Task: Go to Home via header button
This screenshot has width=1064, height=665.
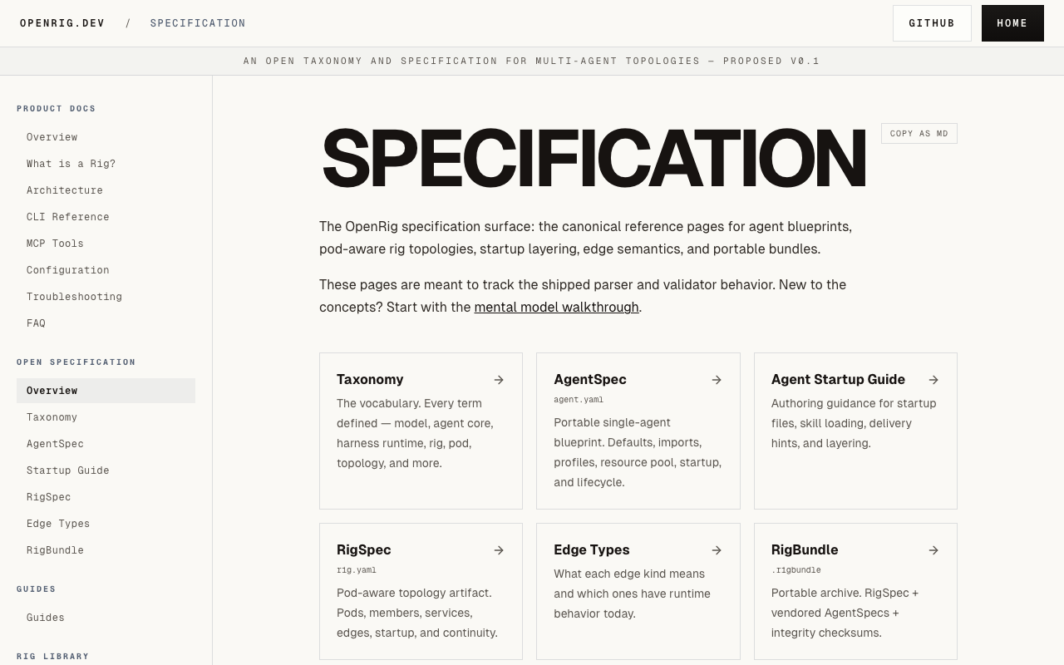Action: click(x=1012, y=23)
